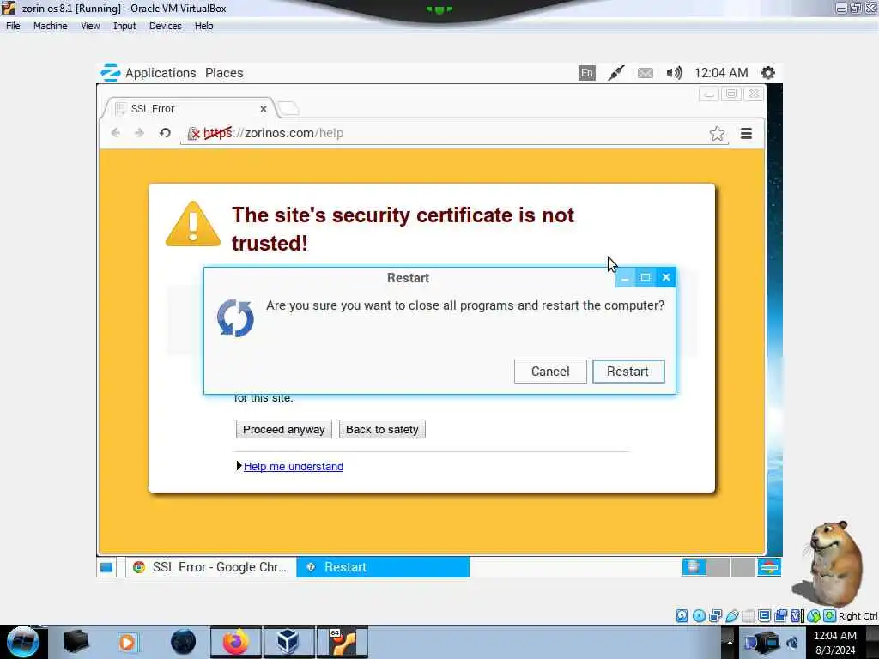This screenshot has width=879, height=659.
Task: Click the VirtualBox USB pen status icon
Action: tap(731, 616)
